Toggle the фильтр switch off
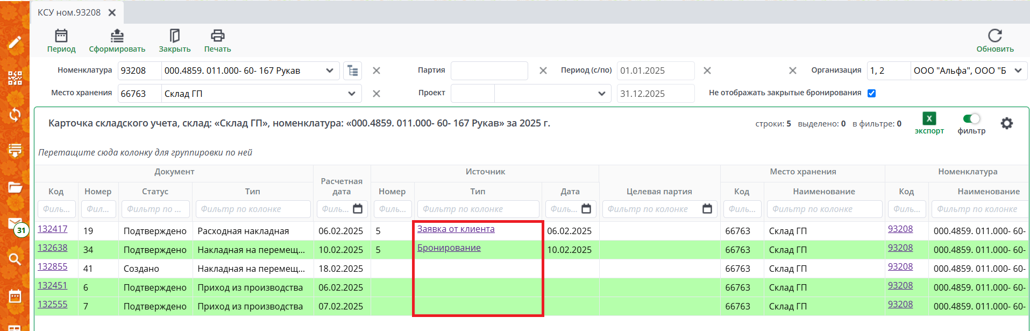This screenshot has width=1030, height=331. click(971, 119)
